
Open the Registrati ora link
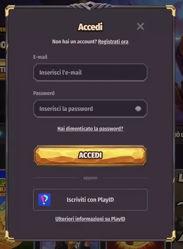[113, 42]
